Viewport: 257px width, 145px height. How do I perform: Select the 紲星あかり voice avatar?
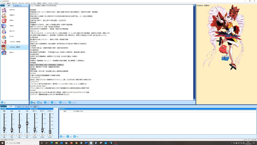click(4, 15)
